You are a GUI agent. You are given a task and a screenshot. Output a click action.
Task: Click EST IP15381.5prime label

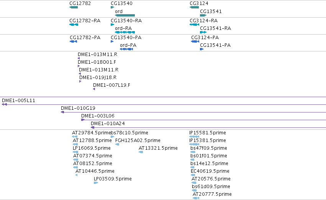click(208, 140)
